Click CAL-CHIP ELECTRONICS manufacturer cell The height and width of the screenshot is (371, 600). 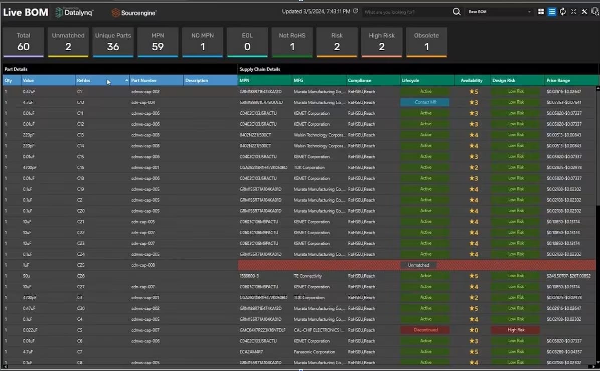point(319,330)
